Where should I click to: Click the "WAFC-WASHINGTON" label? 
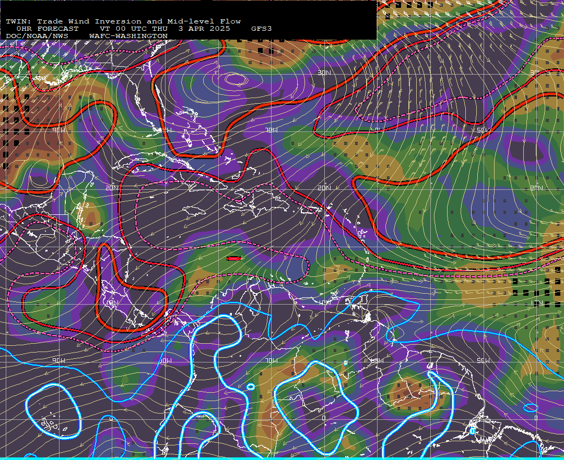(x=128, y=37)
